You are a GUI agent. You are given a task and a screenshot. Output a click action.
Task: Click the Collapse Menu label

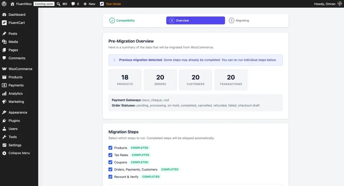point(19,153)
